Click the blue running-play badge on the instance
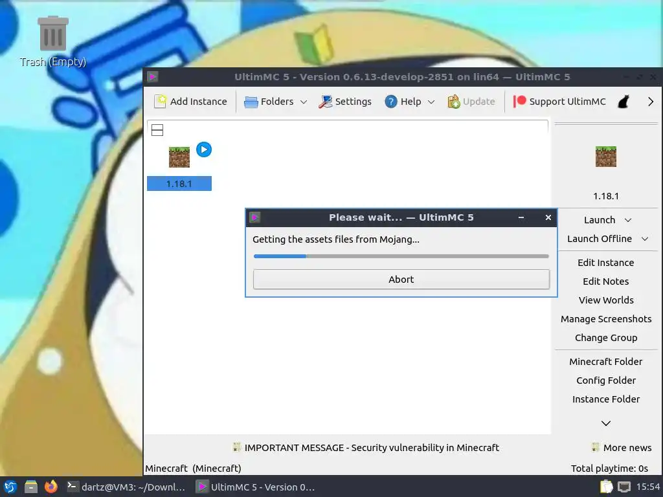Screen dimensions: 663x497 204,149
